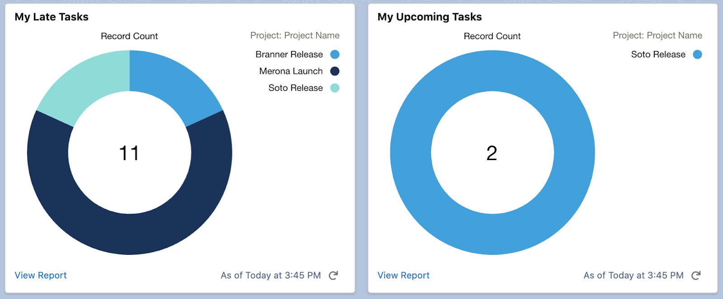The image size is (723, 299).
Task: Click the record count total 11
Action: click(129, 153)
